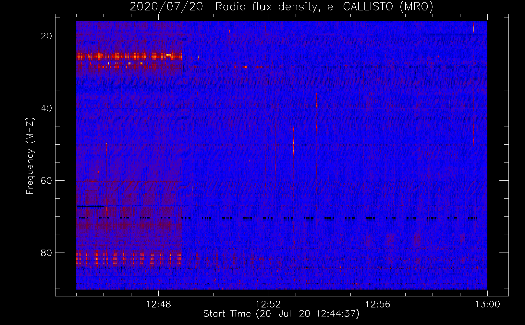Click the 80 MHz frequency tick label

46,253
